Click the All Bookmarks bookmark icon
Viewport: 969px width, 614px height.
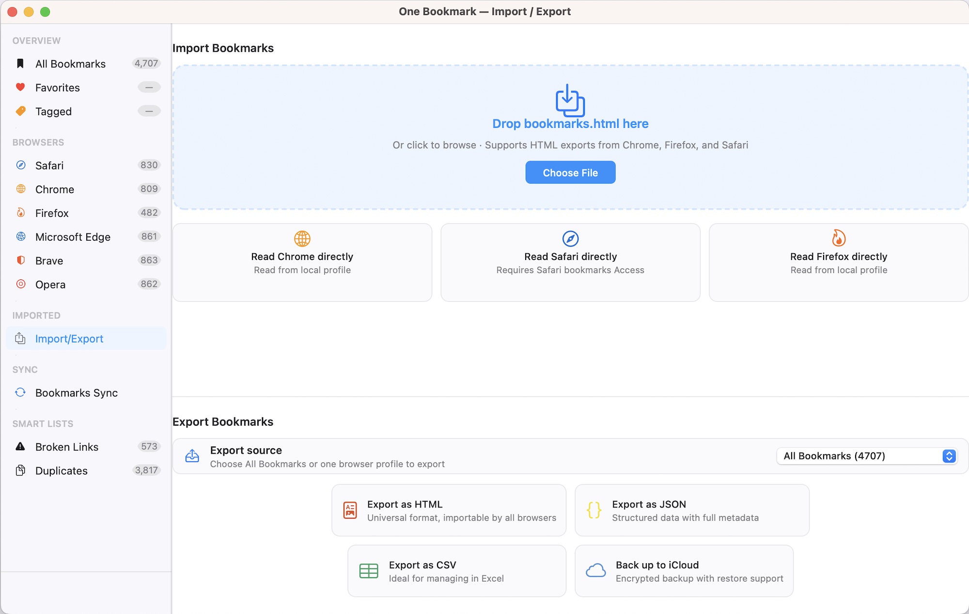click(20, 63)
